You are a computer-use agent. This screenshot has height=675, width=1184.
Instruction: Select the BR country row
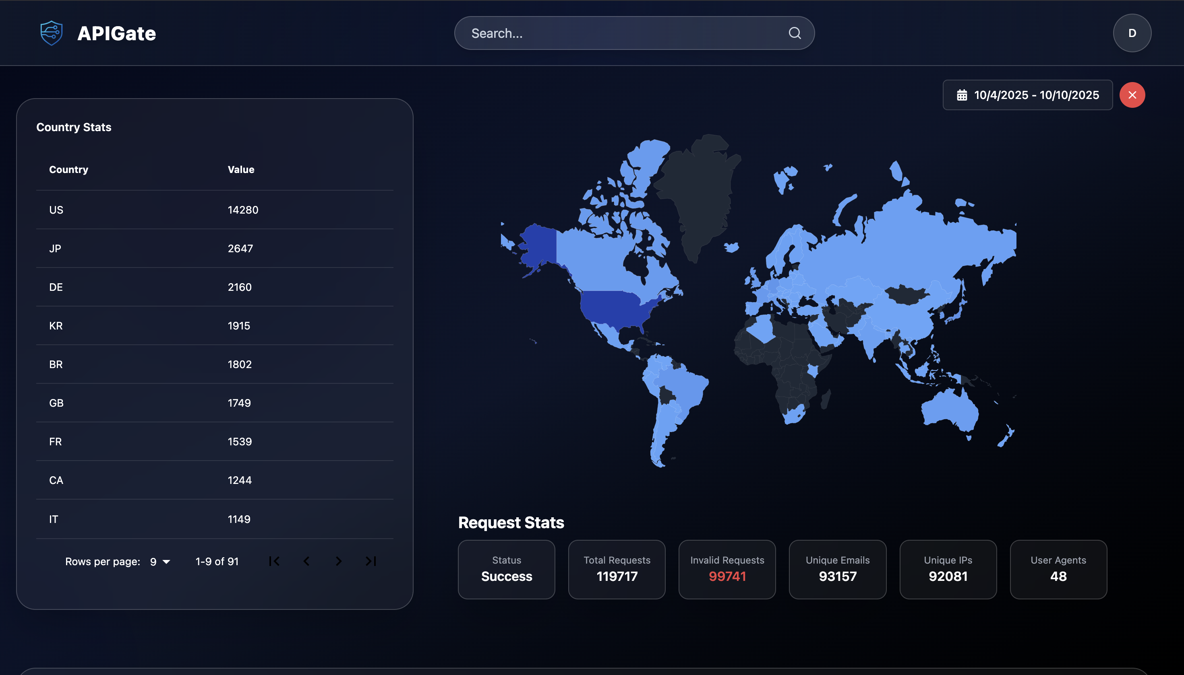214,364
